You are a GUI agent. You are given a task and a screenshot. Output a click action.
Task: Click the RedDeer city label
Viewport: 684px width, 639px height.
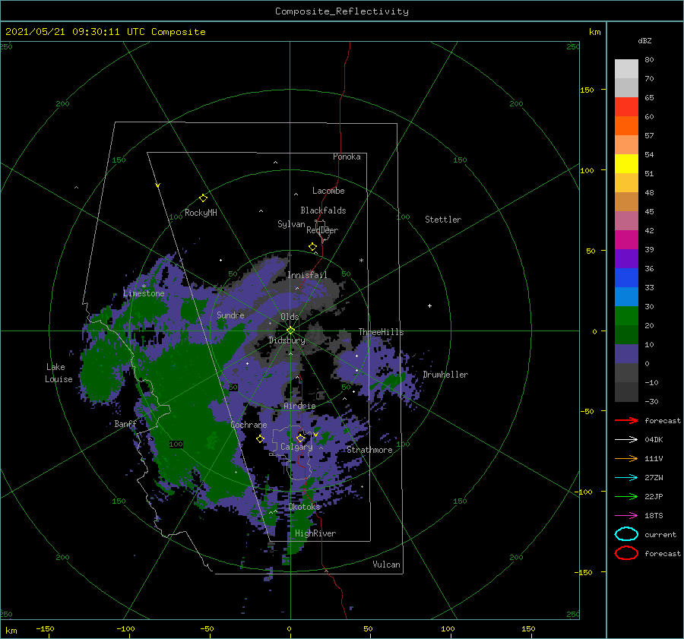pyautogui.click(x=322, y=230)
